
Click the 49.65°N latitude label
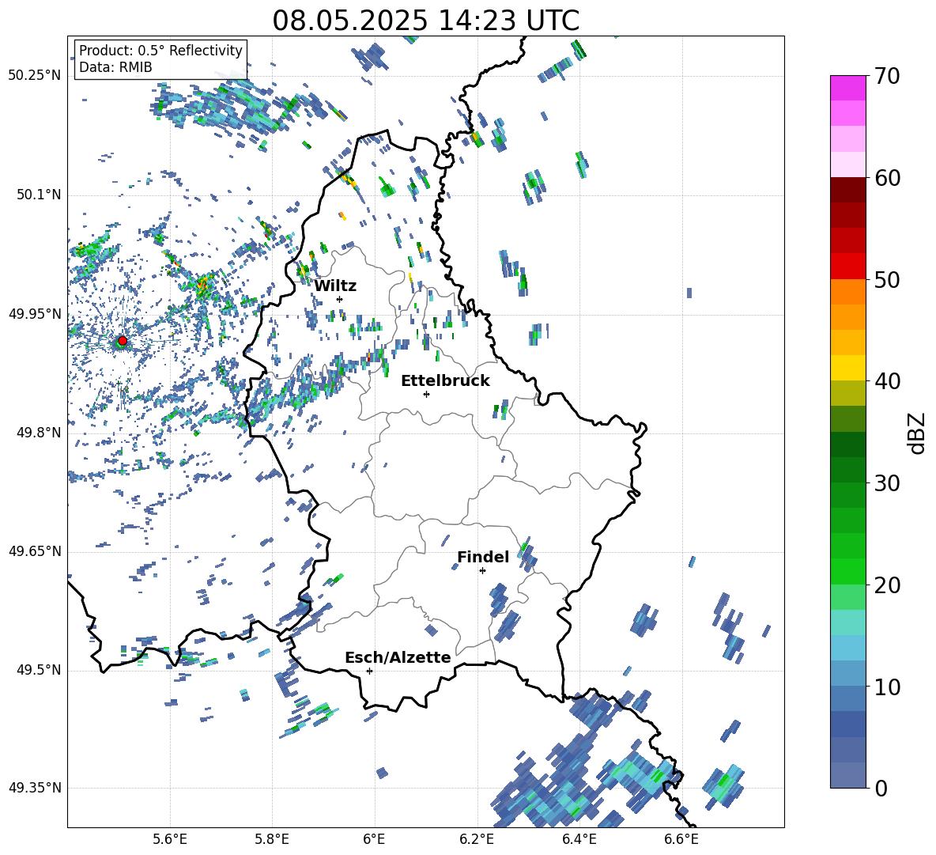pos(35,551)
